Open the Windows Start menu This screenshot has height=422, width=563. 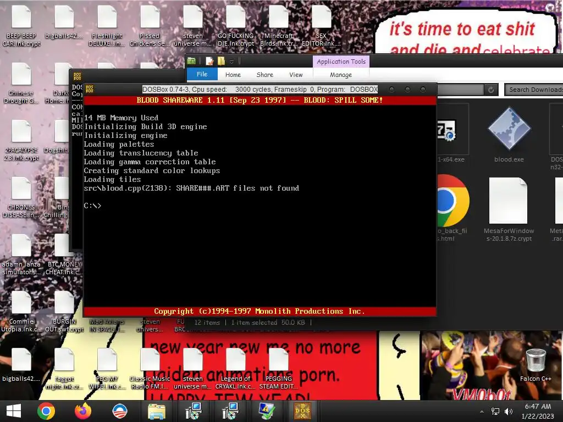tap(14, 411)
